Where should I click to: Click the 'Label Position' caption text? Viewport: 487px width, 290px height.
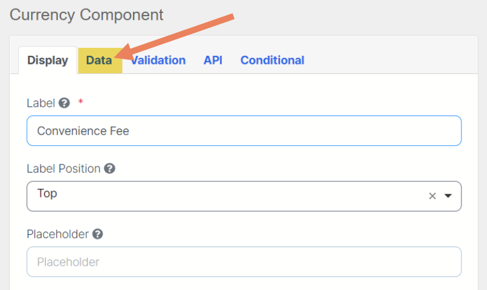point(63,168)
